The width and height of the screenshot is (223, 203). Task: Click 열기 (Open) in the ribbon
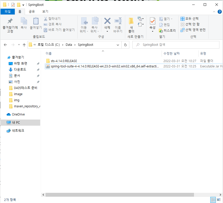click(x=166, y=19)
